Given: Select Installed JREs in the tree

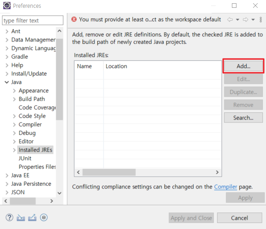Looking at the screenshot, I should click(x=35, y=150).
